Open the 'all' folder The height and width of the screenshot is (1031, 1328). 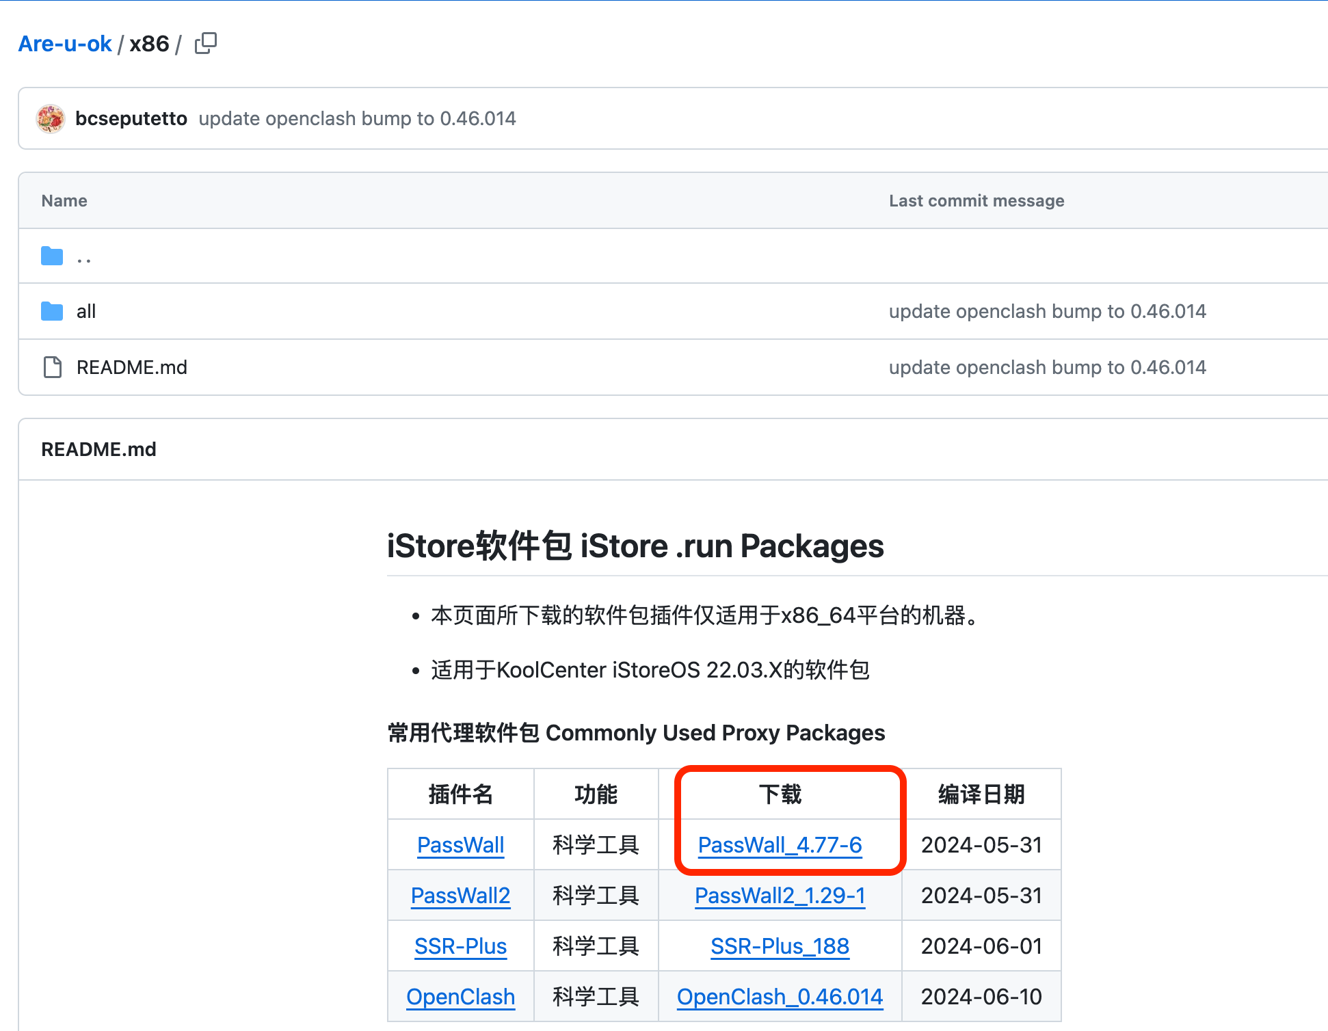pos(86,312)
